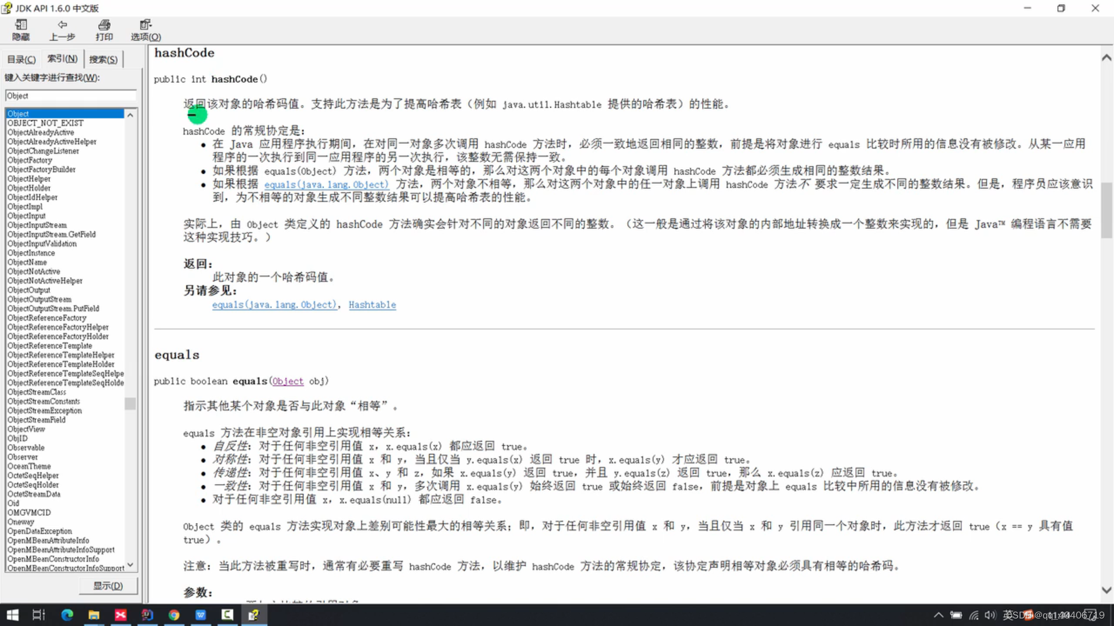1114x626 pixels.
Task: Open Microsoft Edge from the taskbar
Action: (x=67, y=615)
